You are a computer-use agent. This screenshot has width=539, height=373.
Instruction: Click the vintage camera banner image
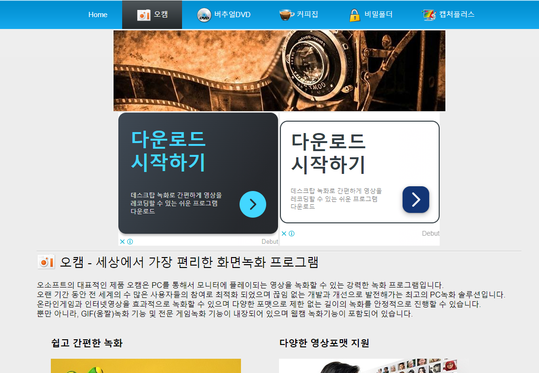[x=279, y=70]
